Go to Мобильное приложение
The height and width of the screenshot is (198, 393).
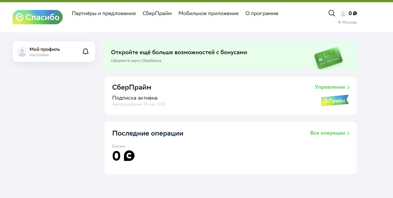208,14
